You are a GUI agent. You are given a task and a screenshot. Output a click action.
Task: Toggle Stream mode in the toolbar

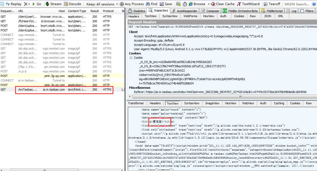[x=53, y=4]
